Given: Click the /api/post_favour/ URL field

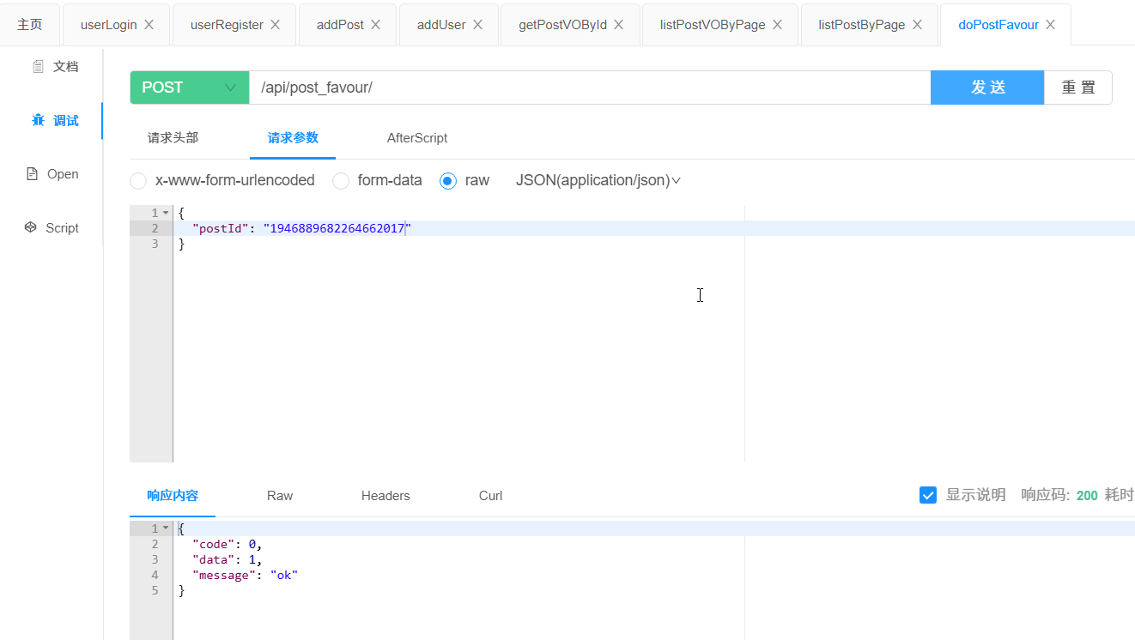Looking at the screenshot, I should 589,88.
